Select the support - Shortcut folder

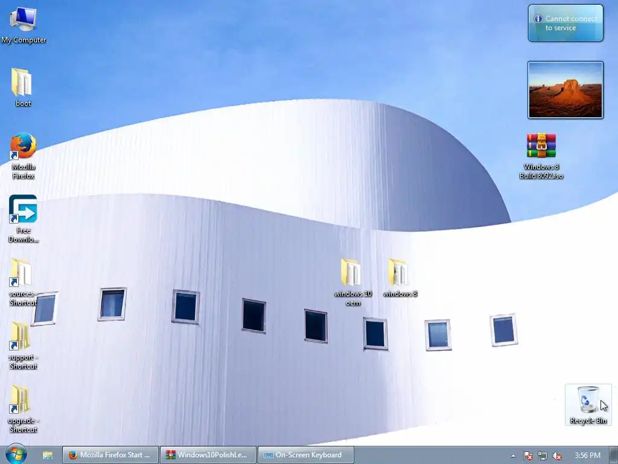click(24, 346)
